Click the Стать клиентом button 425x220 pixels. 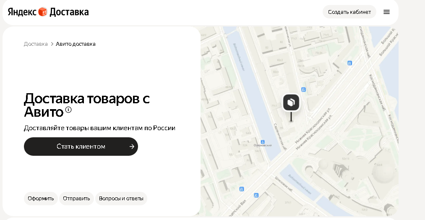coord(81,147)
